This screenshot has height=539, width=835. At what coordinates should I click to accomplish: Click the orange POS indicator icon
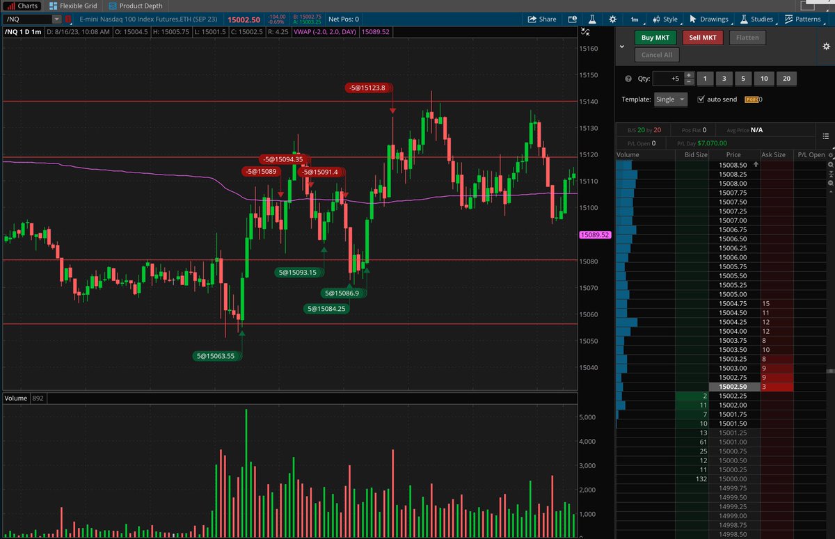pos(751,99)
